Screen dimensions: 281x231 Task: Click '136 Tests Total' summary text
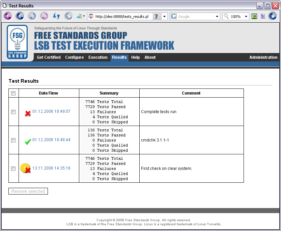(105, 130)
